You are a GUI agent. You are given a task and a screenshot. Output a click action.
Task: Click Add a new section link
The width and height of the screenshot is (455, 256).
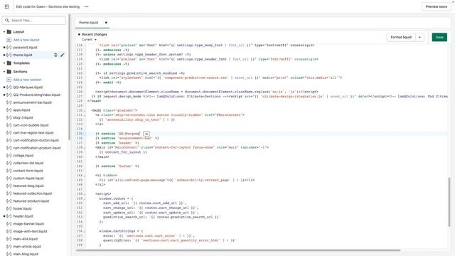pyautogui.click(x=27, y=80)
